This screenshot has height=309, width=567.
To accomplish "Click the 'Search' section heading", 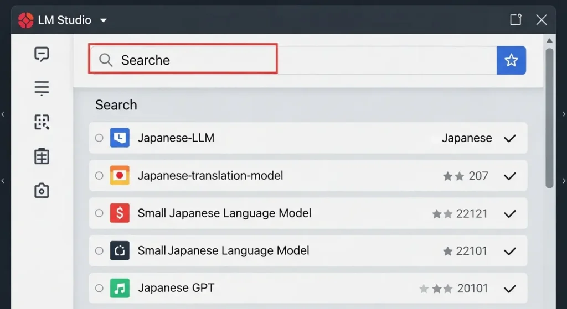I will click(x=116, y=105).
